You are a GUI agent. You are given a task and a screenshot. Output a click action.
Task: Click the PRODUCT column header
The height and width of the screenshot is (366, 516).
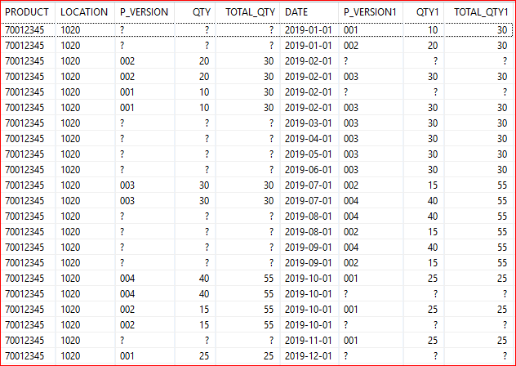pos(27,12)
